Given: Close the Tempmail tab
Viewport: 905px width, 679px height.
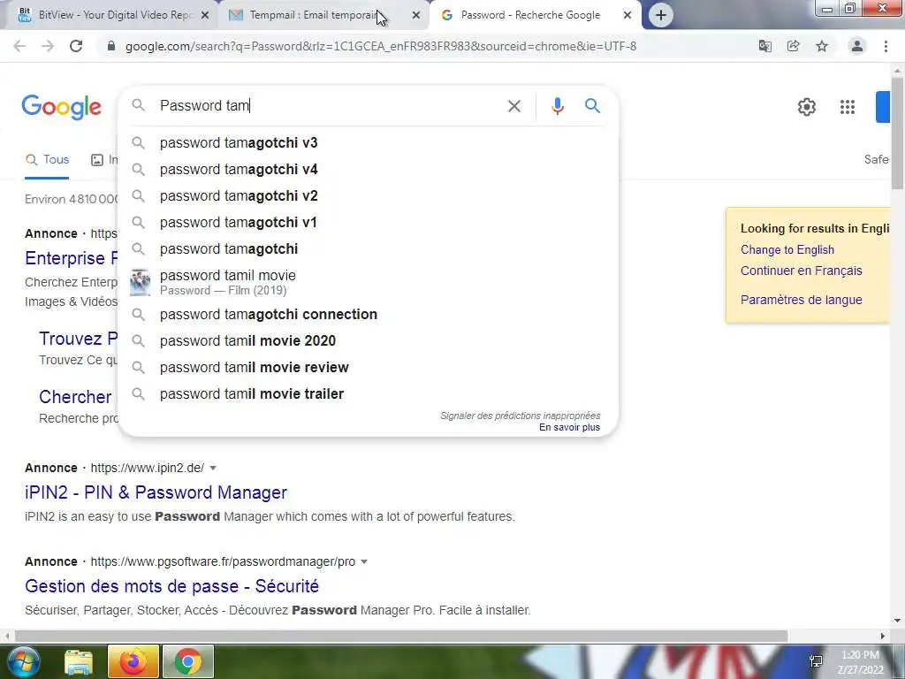Looking at the screenshot, I should pyautogui.click(x=416, y=16).
